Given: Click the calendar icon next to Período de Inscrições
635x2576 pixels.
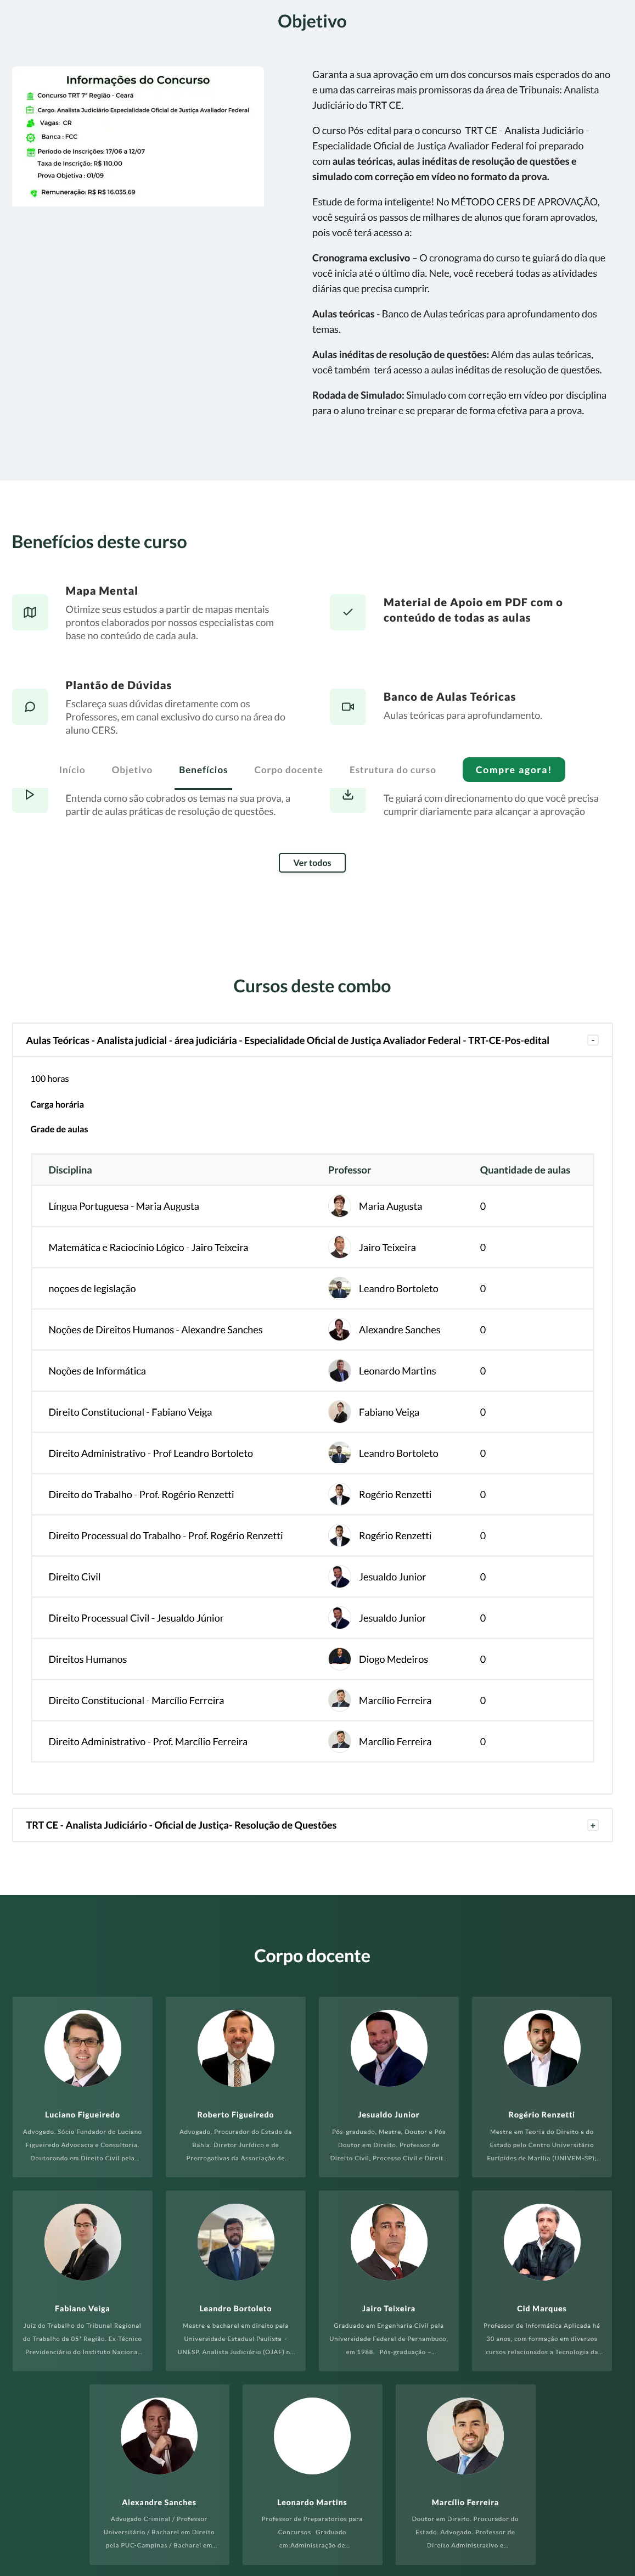Looking at the screenshot, I should click(x=30, y=152).
